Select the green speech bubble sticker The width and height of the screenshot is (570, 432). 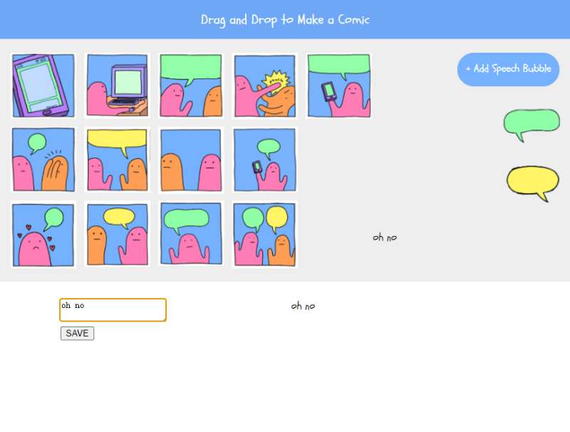tap(532, 125)
